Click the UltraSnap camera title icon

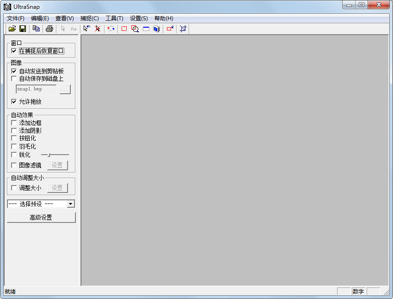click(7, 7)
